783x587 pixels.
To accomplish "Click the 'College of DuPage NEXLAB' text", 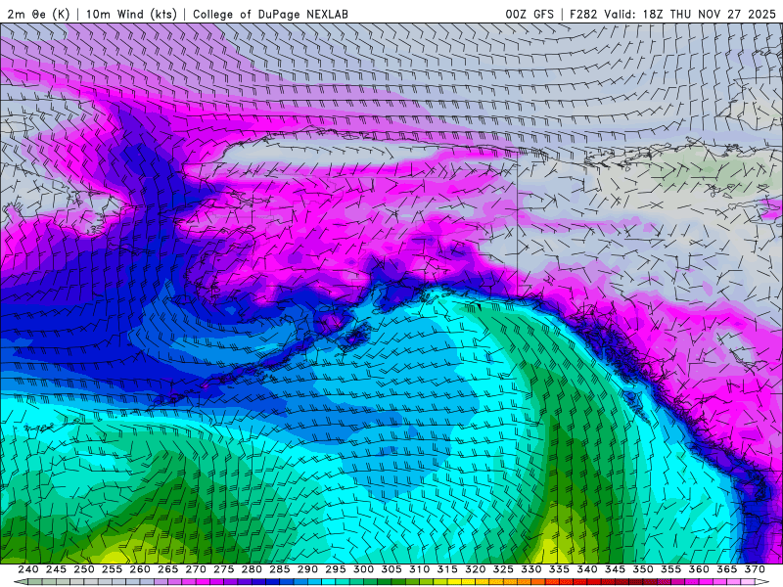I will coord(270,14).
